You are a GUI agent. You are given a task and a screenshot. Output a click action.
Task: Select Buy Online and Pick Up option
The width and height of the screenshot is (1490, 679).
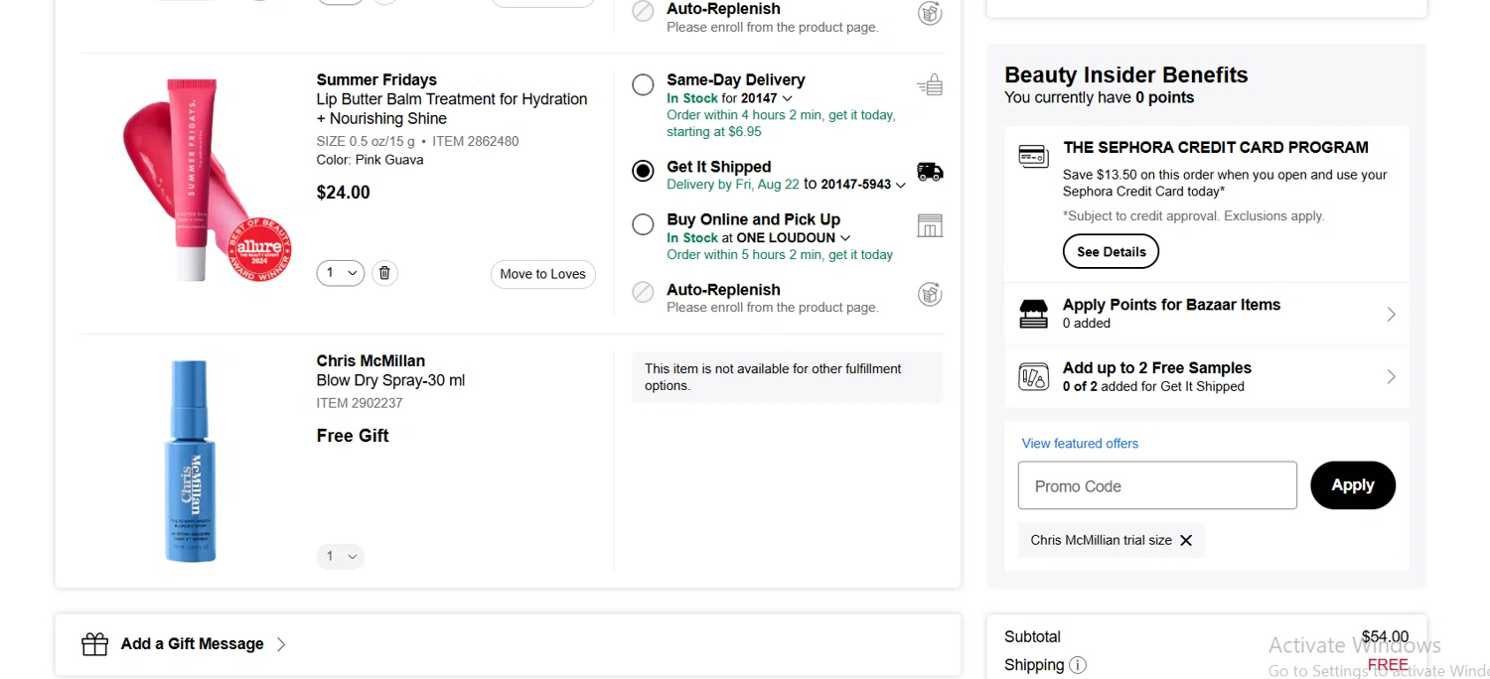click(643, 224)
